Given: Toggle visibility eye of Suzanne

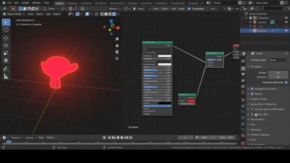Looking at the screenshot, I should pos(286,31).
